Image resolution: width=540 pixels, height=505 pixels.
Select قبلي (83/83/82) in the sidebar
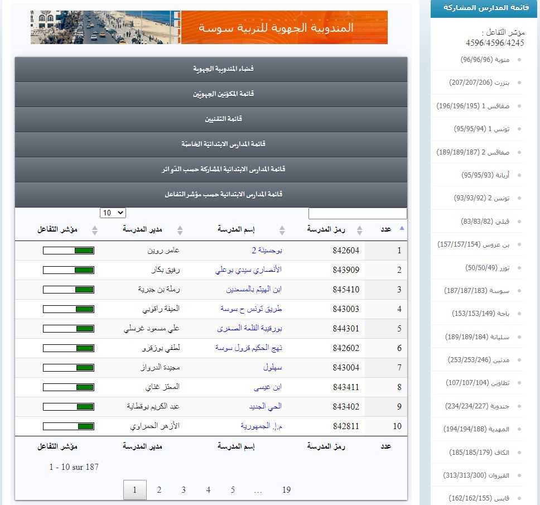485,221
